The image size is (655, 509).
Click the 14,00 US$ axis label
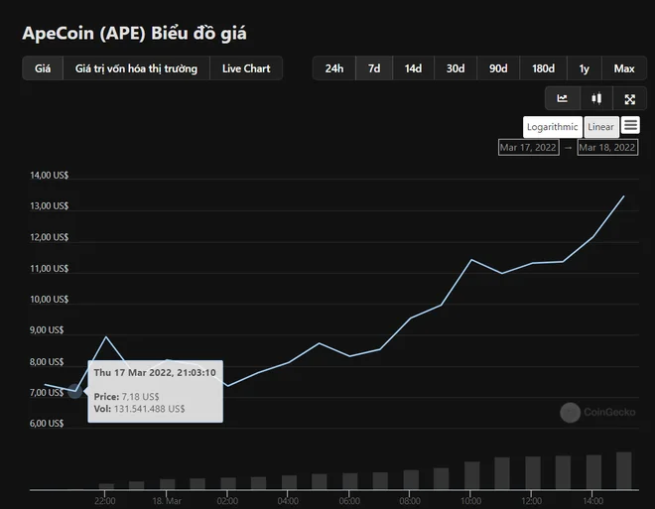coord(49,175)
